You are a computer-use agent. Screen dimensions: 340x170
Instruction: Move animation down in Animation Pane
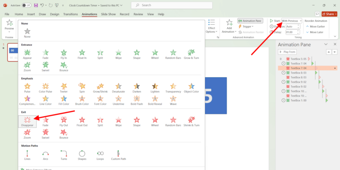coord(335,52)
